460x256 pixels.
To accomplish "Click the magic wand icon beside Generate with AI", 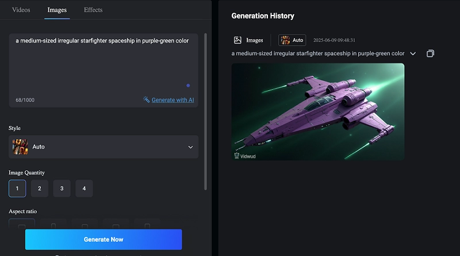I will 147,100.
